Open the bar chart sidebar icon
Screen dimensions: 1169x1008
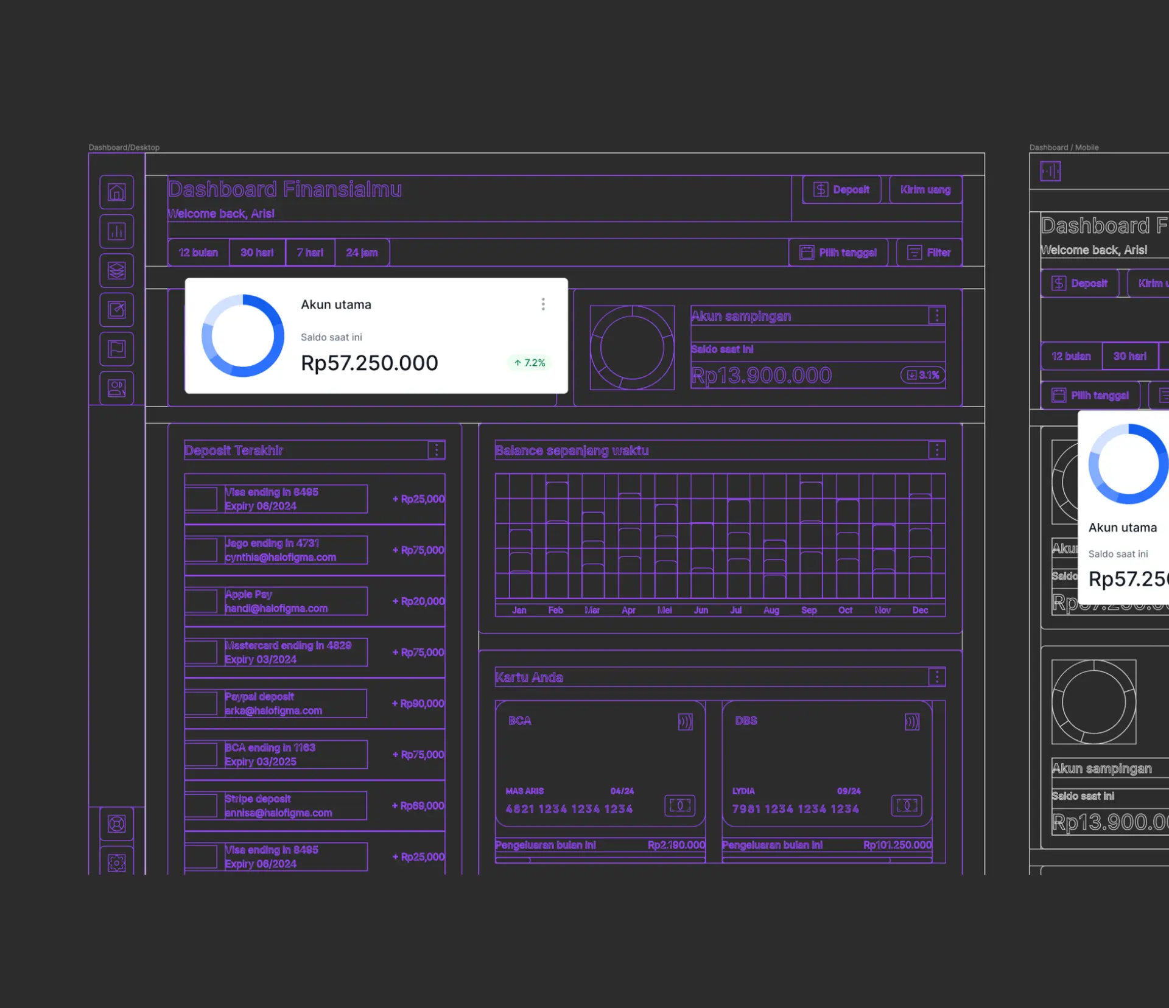[x=116, y=231]
